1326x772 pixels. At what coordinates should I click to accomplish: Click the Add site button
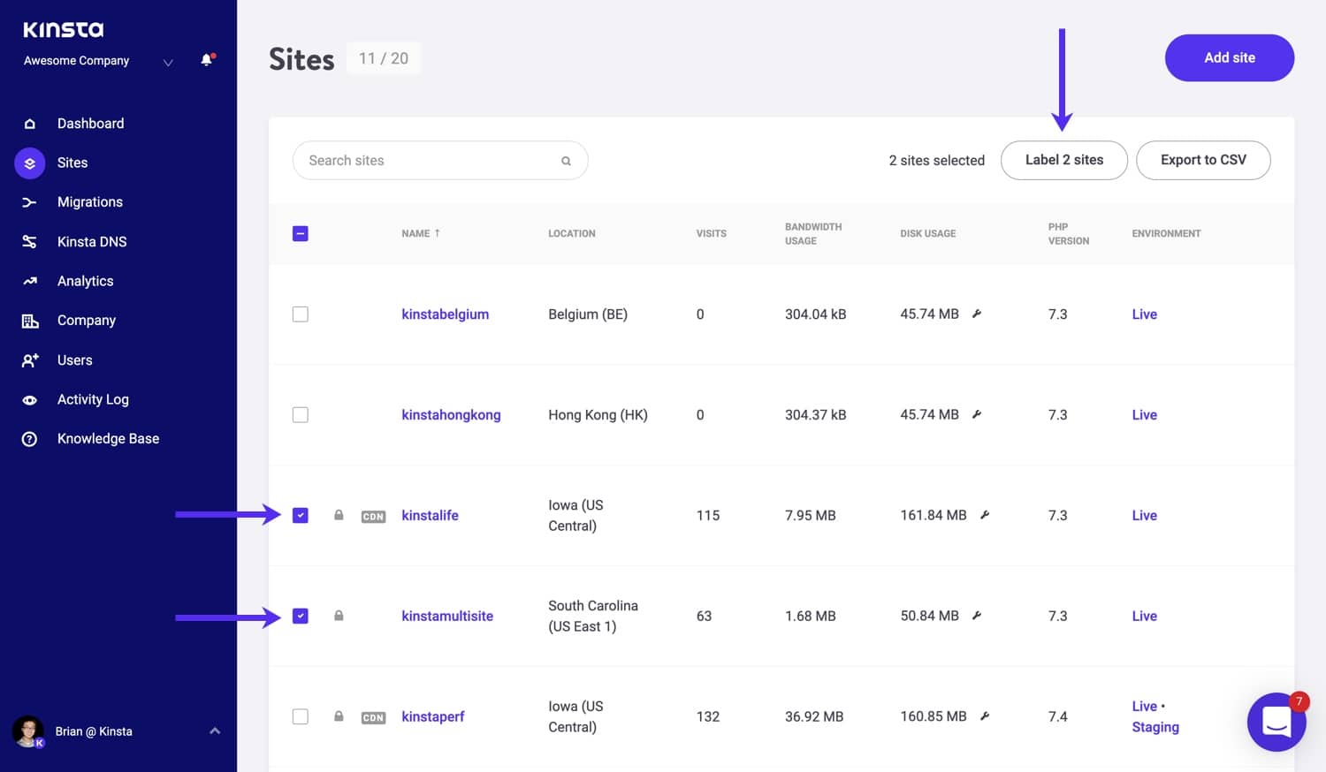pos(1229,57)
